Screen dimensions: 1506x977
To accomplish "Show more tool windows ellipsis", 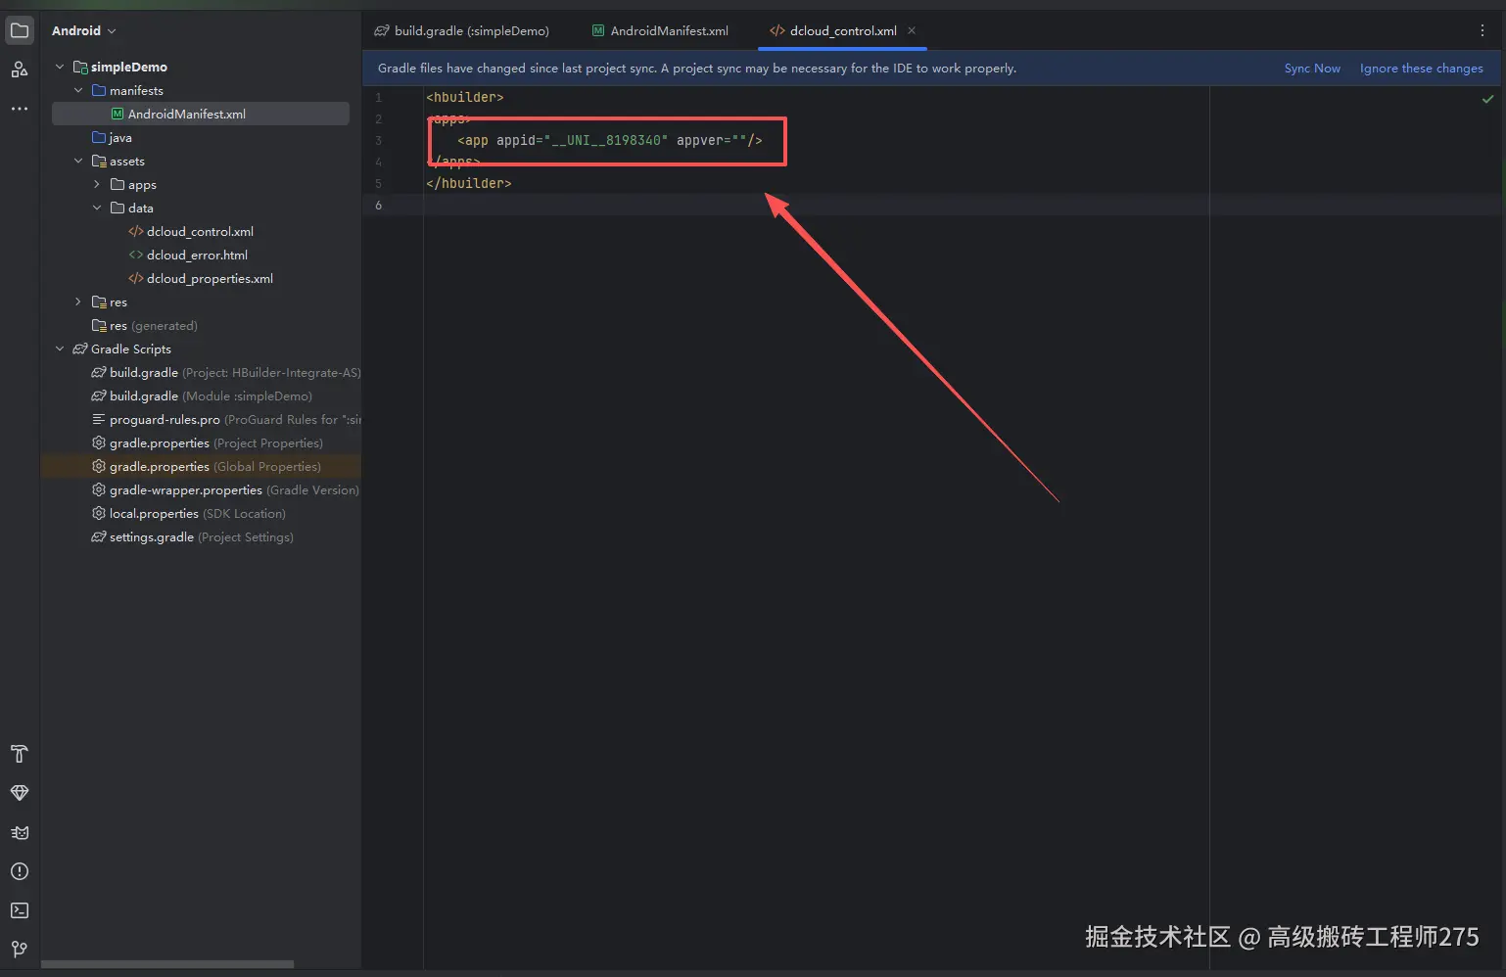I will click(20, 109).
